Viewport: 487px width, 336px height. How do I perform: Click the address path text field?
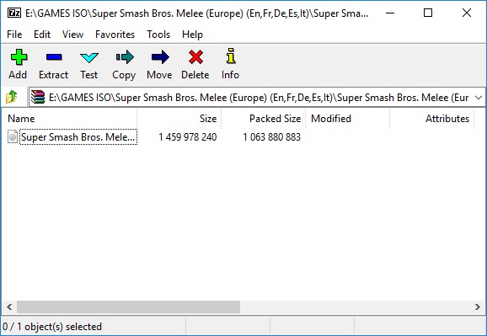coord(259,98)
